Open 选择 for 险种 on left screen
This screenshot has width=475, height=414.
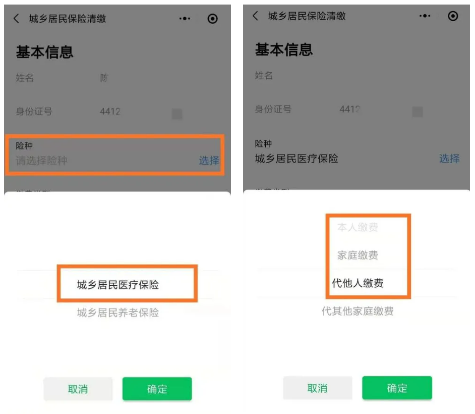[x=209, y=161]
